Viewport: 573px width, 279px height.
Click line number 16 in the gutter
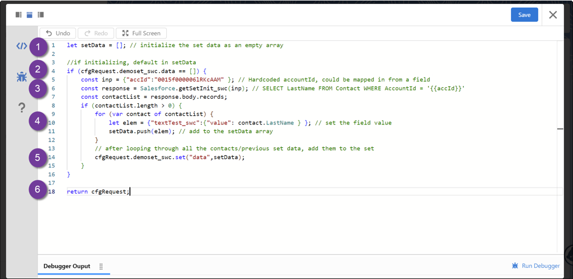(52, 175)
